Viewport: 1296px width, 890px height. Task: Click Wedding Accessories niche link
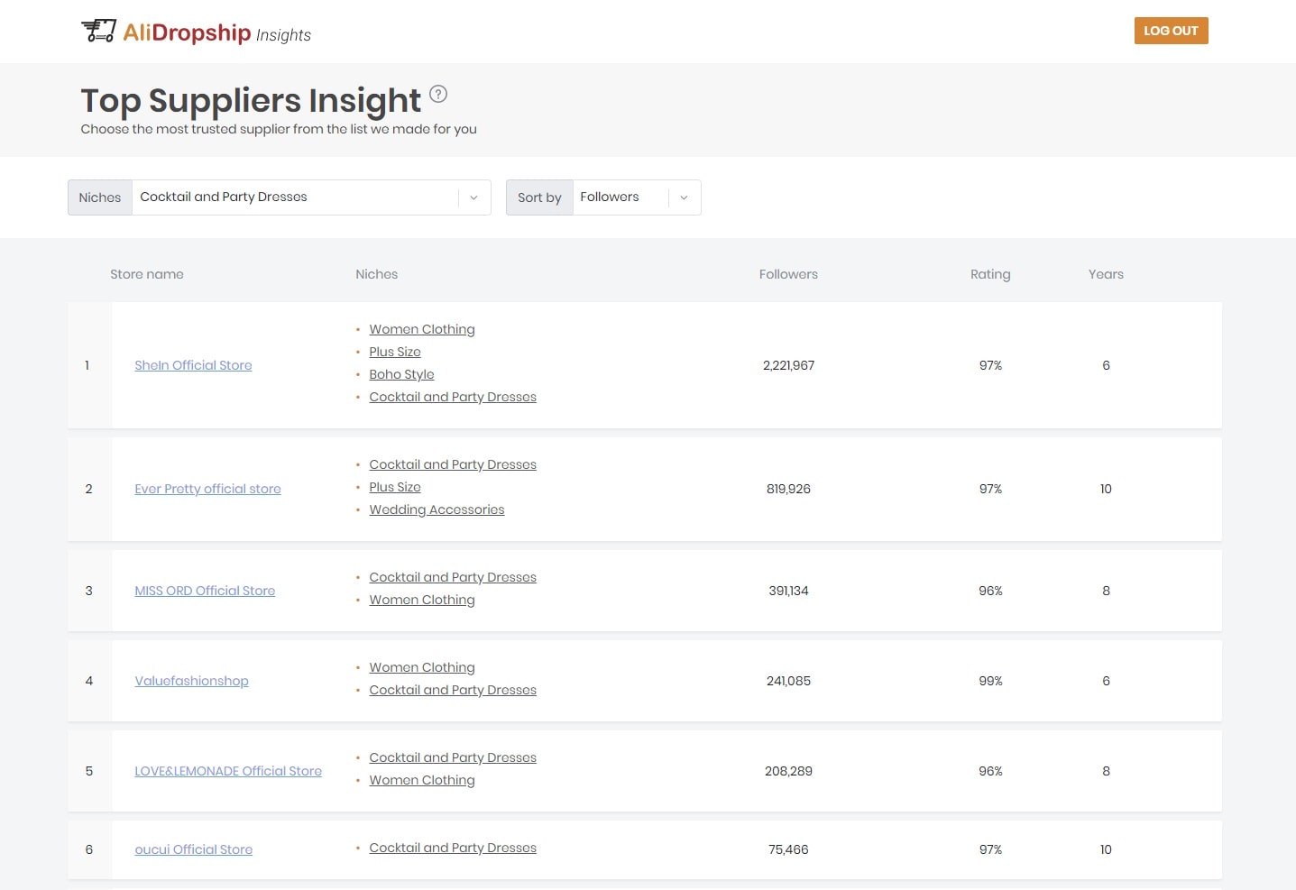[437, 509]
